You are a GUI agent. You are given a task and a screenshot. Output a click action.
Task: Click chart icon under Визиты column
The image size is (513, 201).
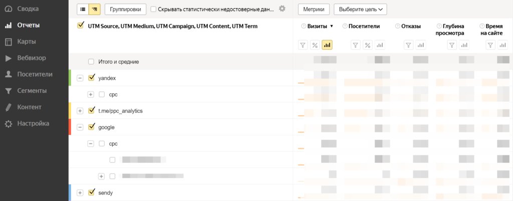click(327, 45)
